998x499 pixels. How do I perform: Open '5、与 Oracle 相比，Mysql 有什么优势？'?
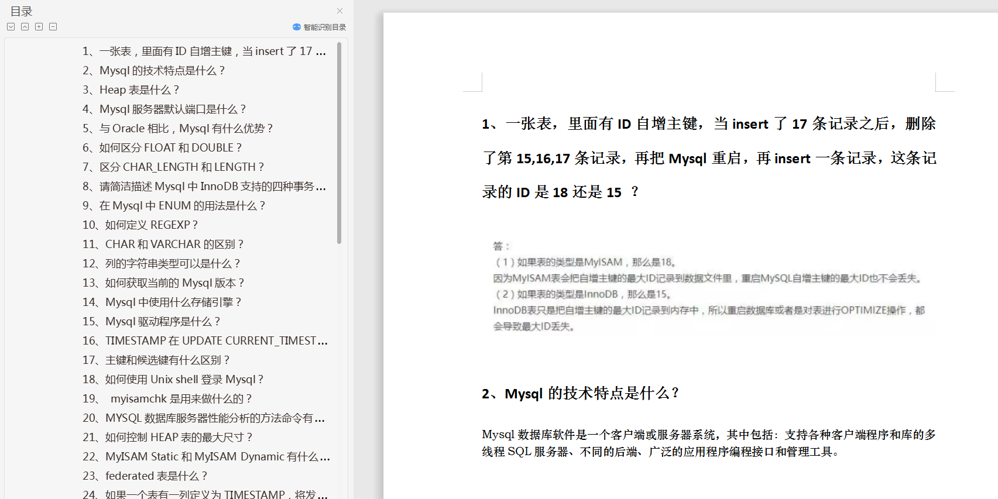click(x=177, y=129)
